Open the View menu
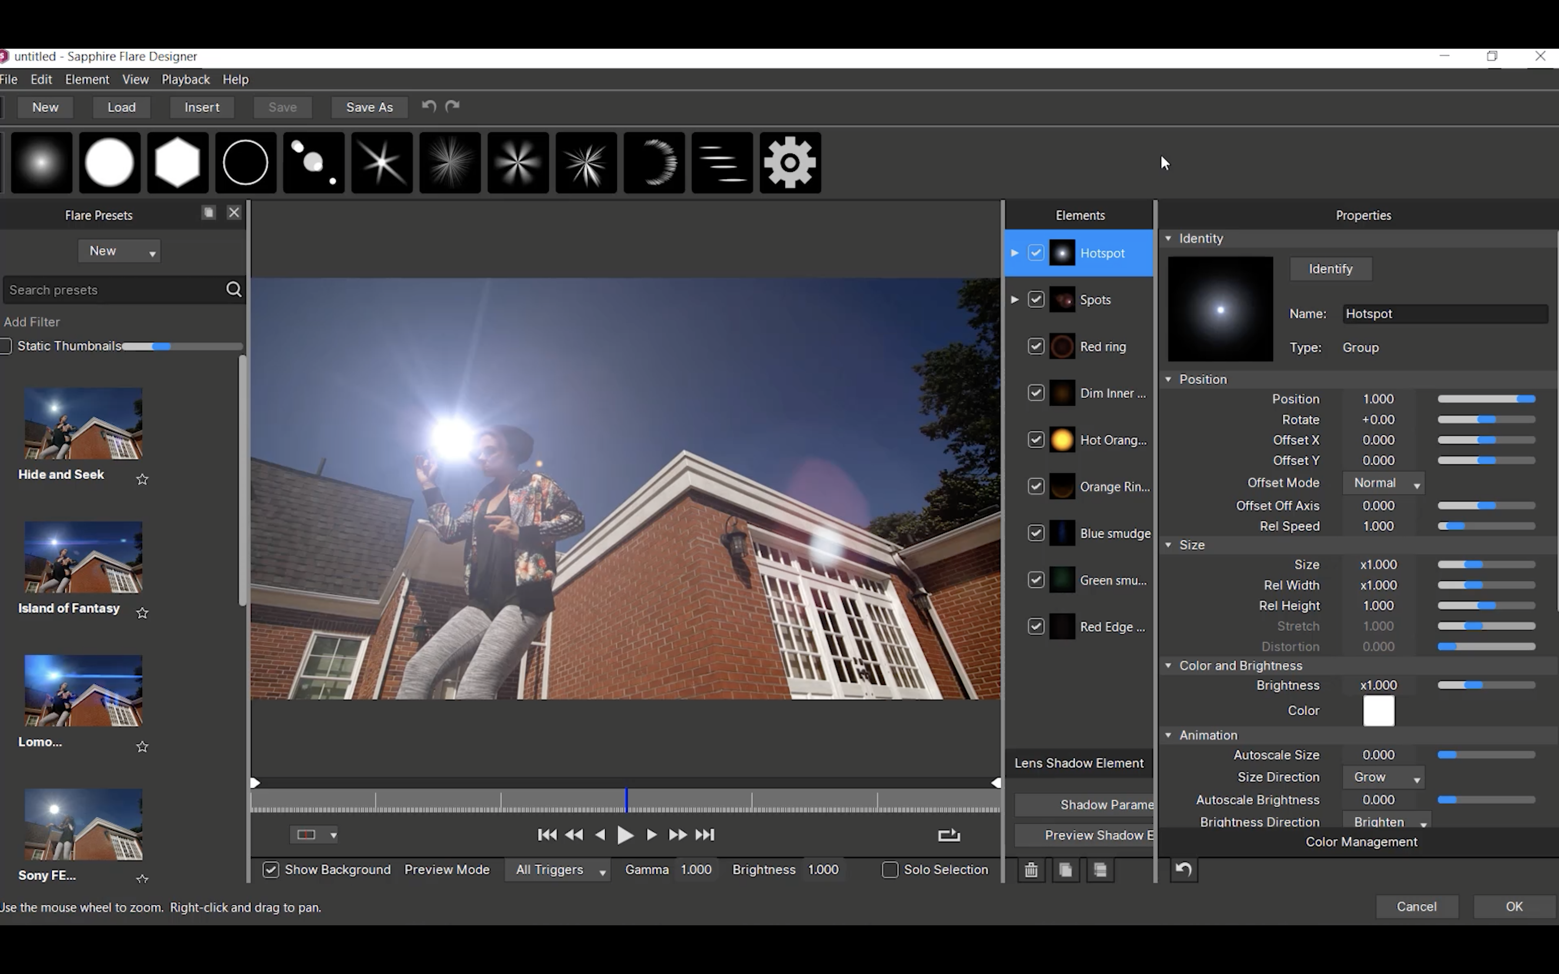 (135, 79)
